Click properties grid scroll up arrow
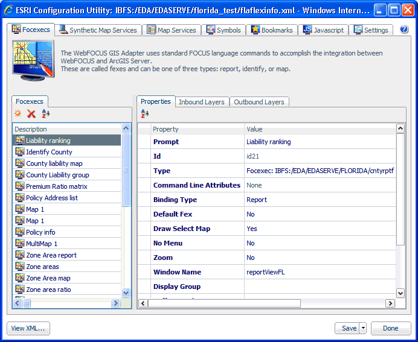The width and height of the screenshot is (418, 342). coord(400,128)
